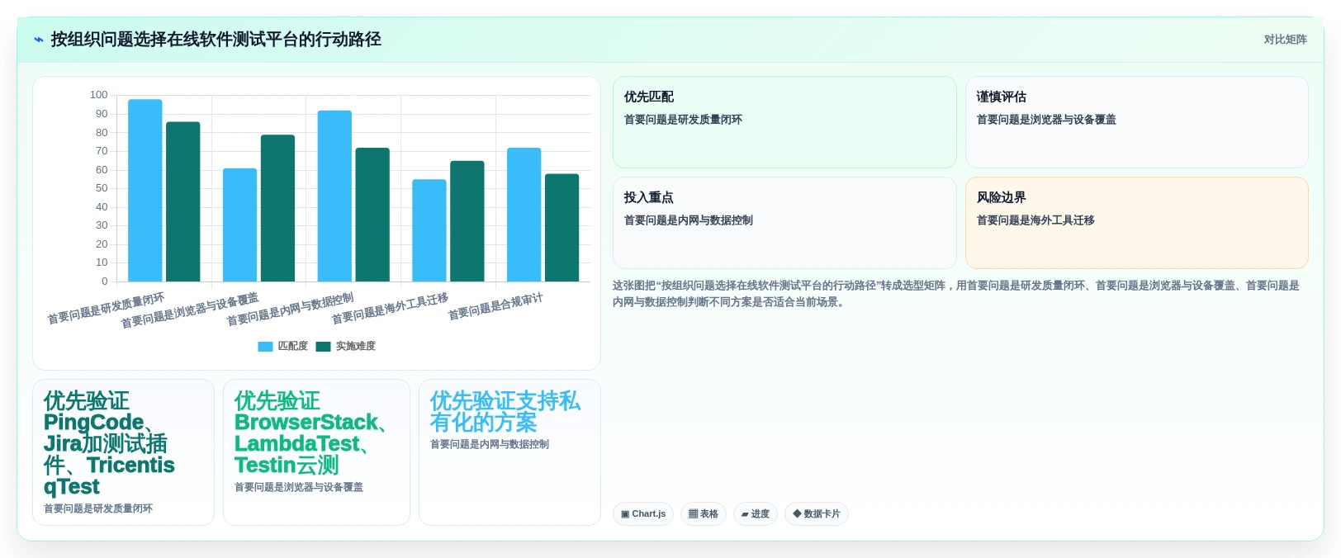Click the 匹配度 bar for 浏览器与设备覆盖

tap(239, 225)
